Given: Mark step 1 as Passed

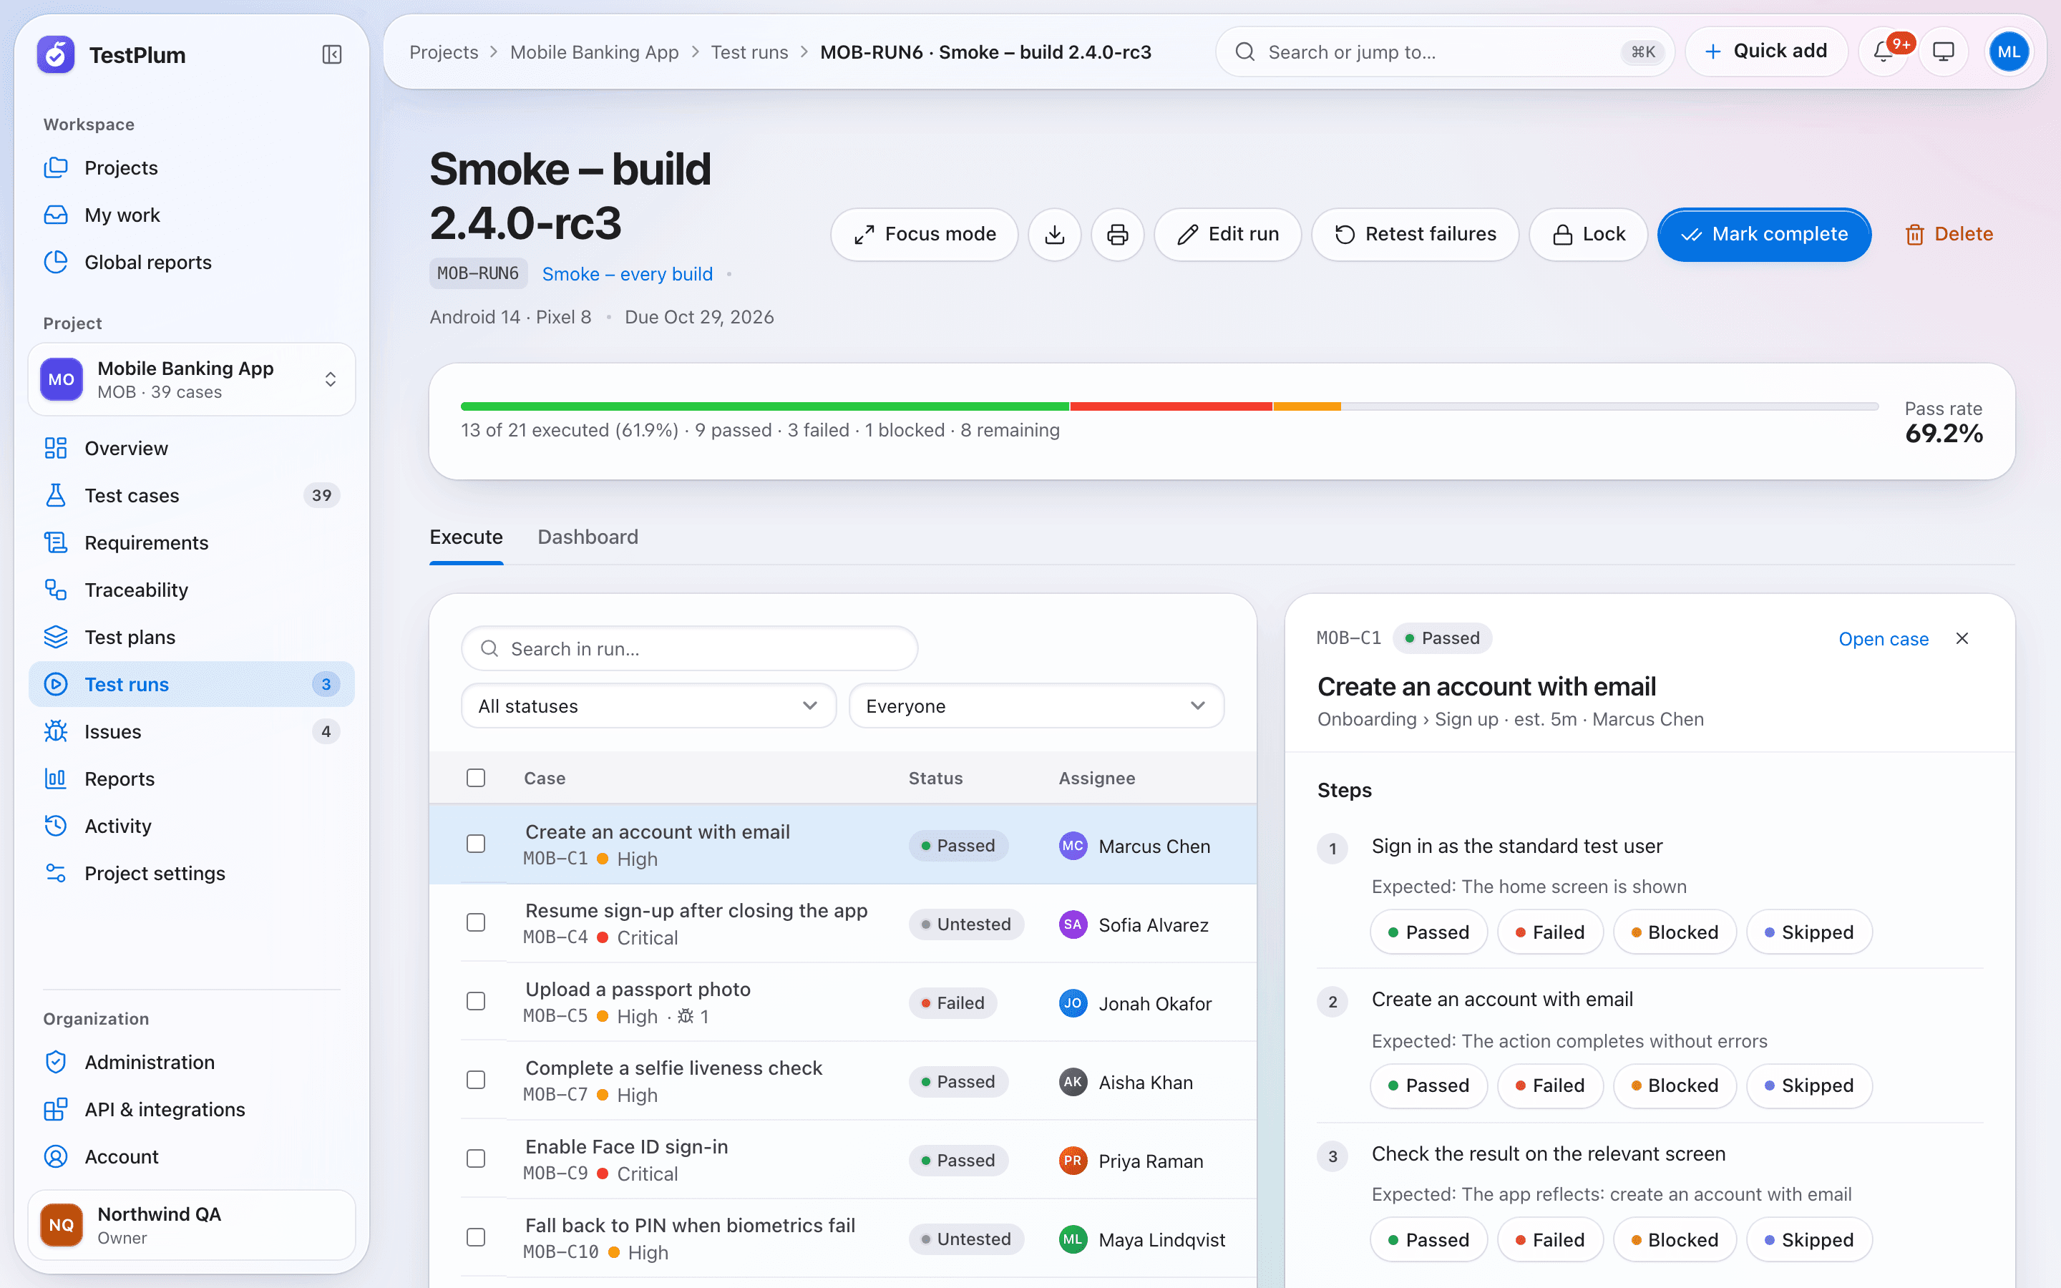Looking at the screenshot, I should click(x=1428, y=932).
